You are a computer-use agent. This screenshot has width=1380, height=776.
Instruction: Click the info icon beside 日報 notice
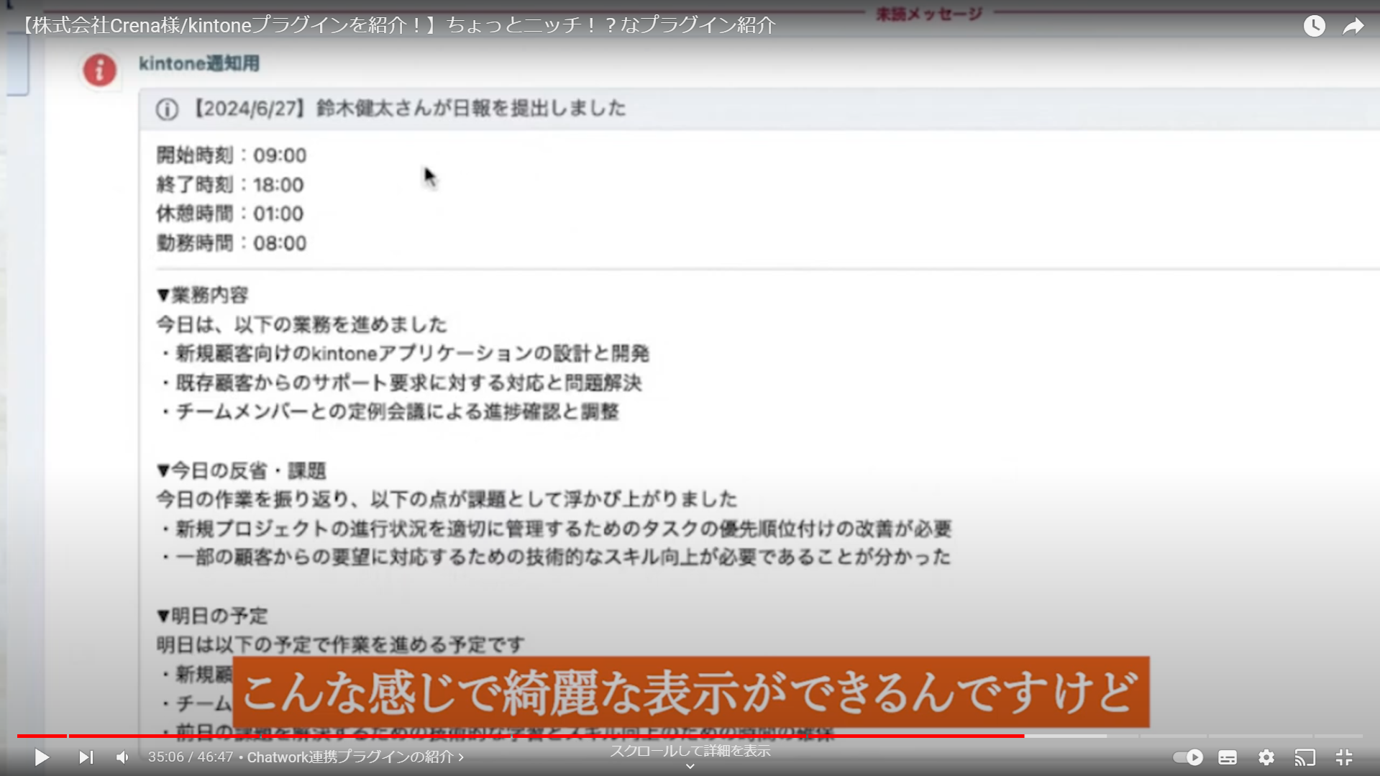[x=167, y=109]
